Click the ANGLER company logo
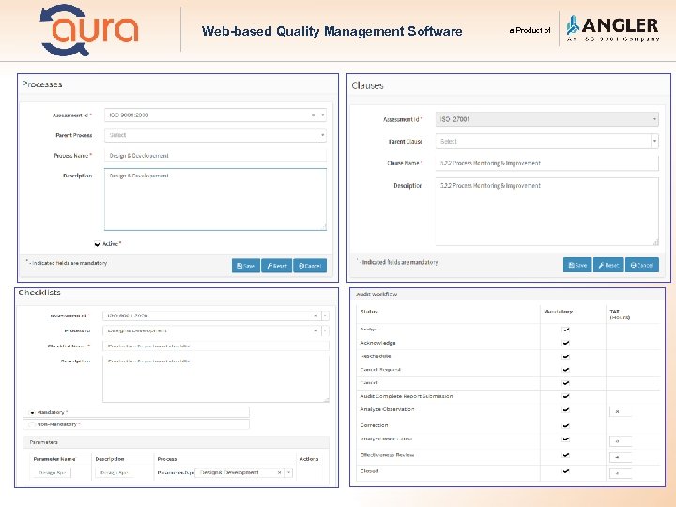The height and width of the screenshot is (507, 676). 612,29
